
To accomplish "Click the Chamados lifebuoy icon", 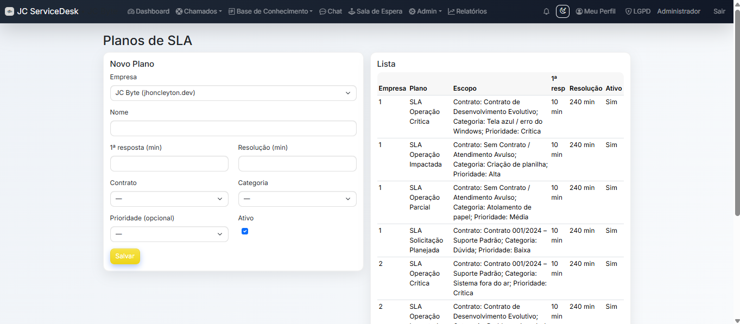I will [179, 11].
